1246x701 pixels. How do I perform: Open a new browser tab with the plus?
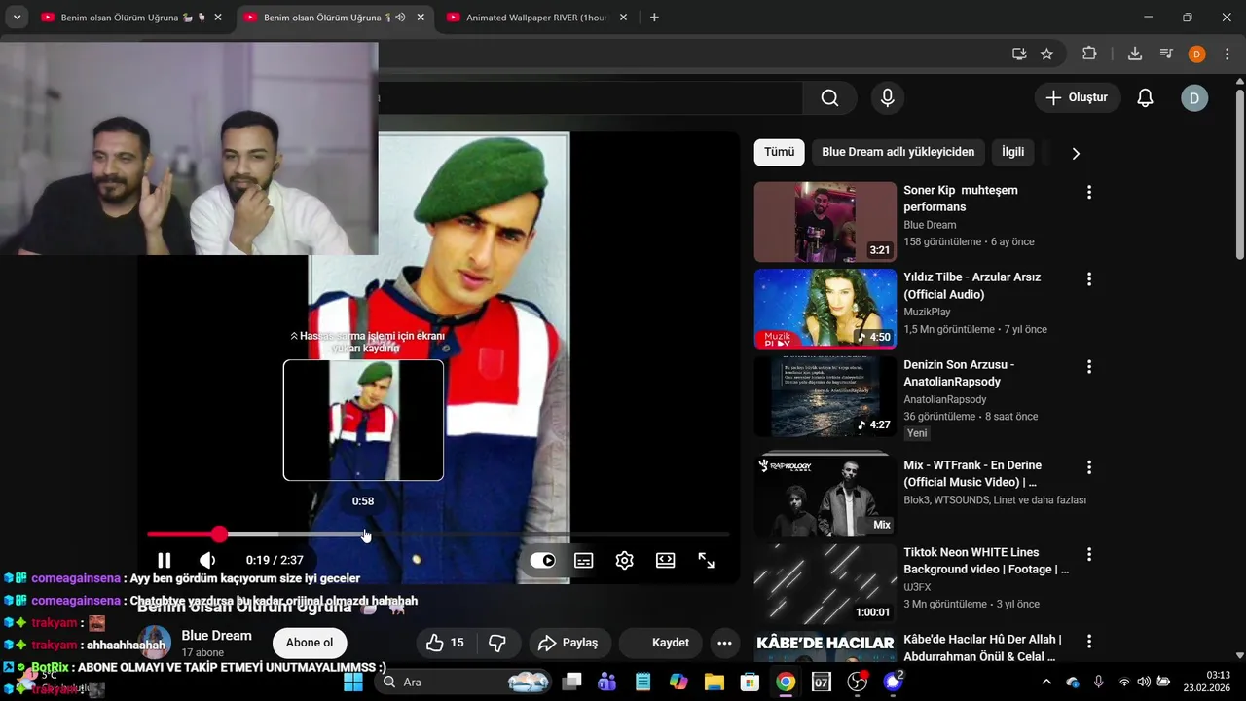654,18
